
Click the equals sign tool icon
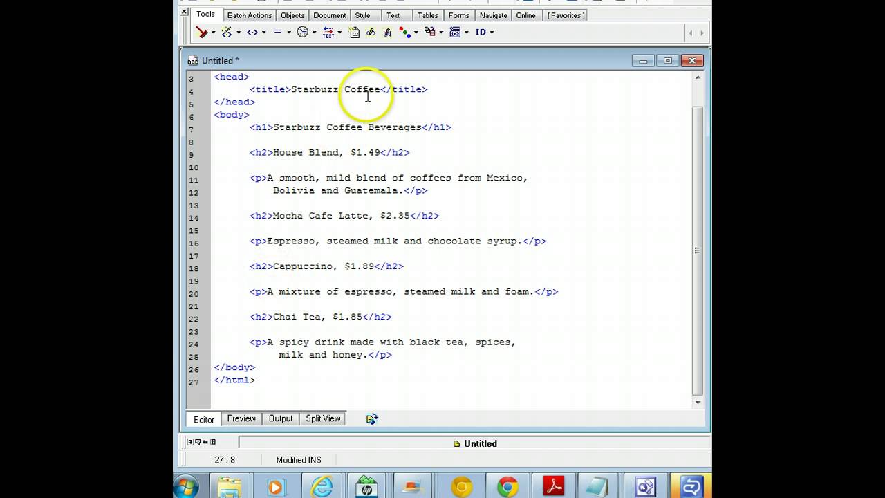click(277, 32)
